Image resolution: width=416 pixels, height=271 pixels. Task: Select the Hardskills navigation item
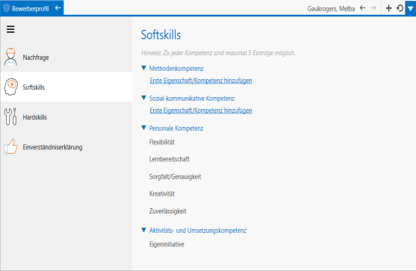point(66,116)
